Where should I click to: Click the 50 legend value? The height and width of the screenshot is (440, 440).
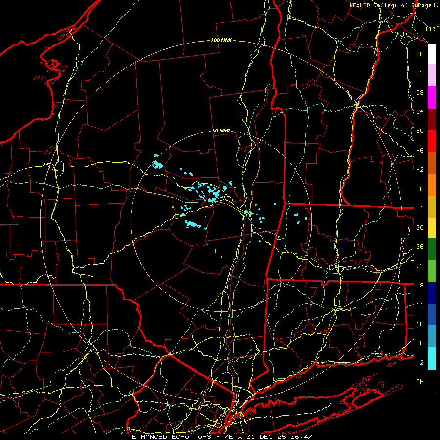[420, 131]
